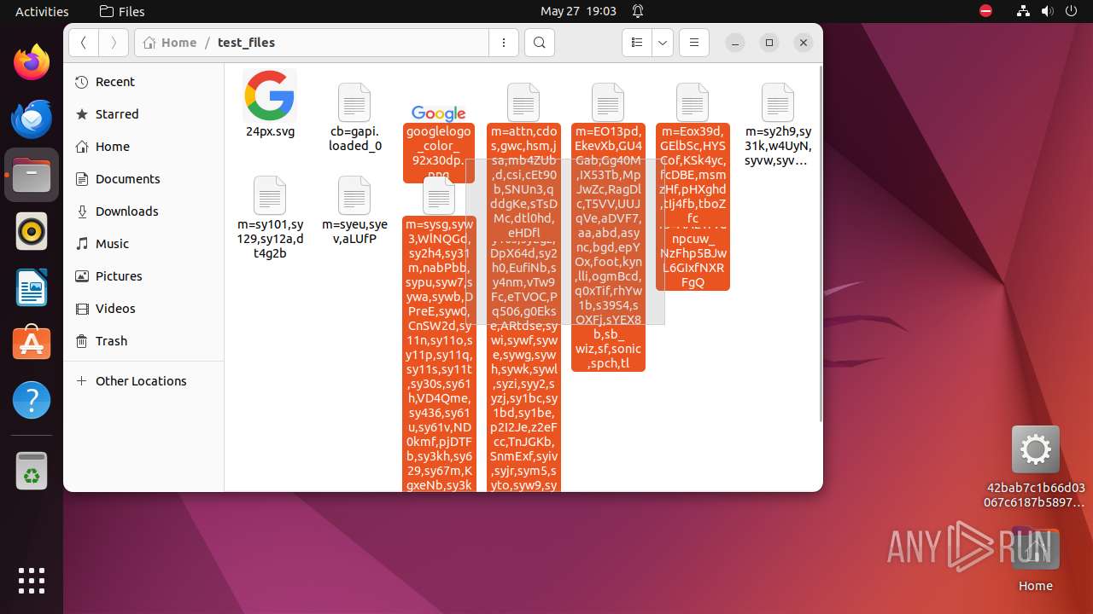The image size is (1093, 614).
Task: Click test_files in the path bar
Action: point(246,43)
